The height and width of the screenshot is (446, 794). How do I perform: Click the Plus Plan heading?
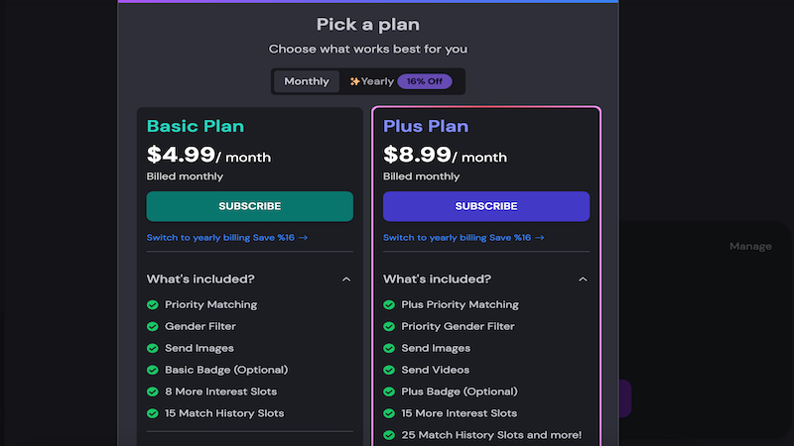[x=426, y=127]
